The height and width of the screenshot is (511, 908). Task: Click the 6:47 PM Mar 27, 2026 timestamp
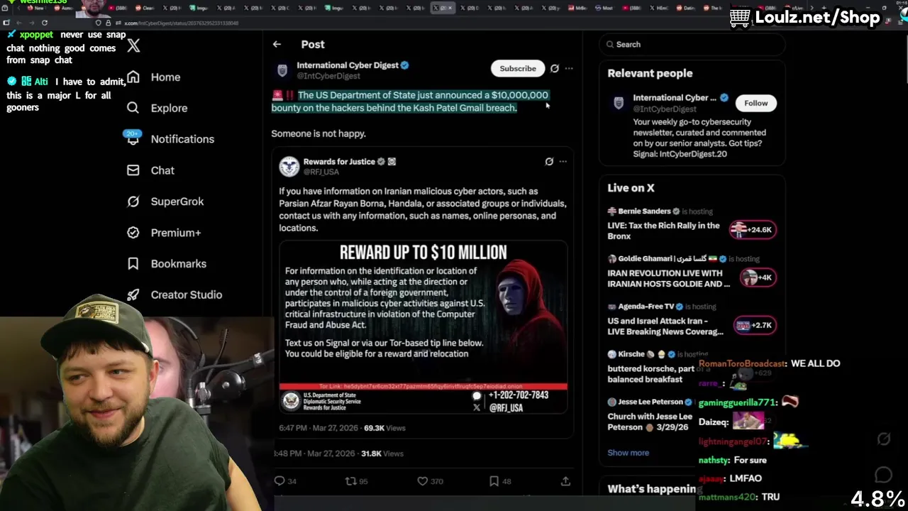[319, 428]
